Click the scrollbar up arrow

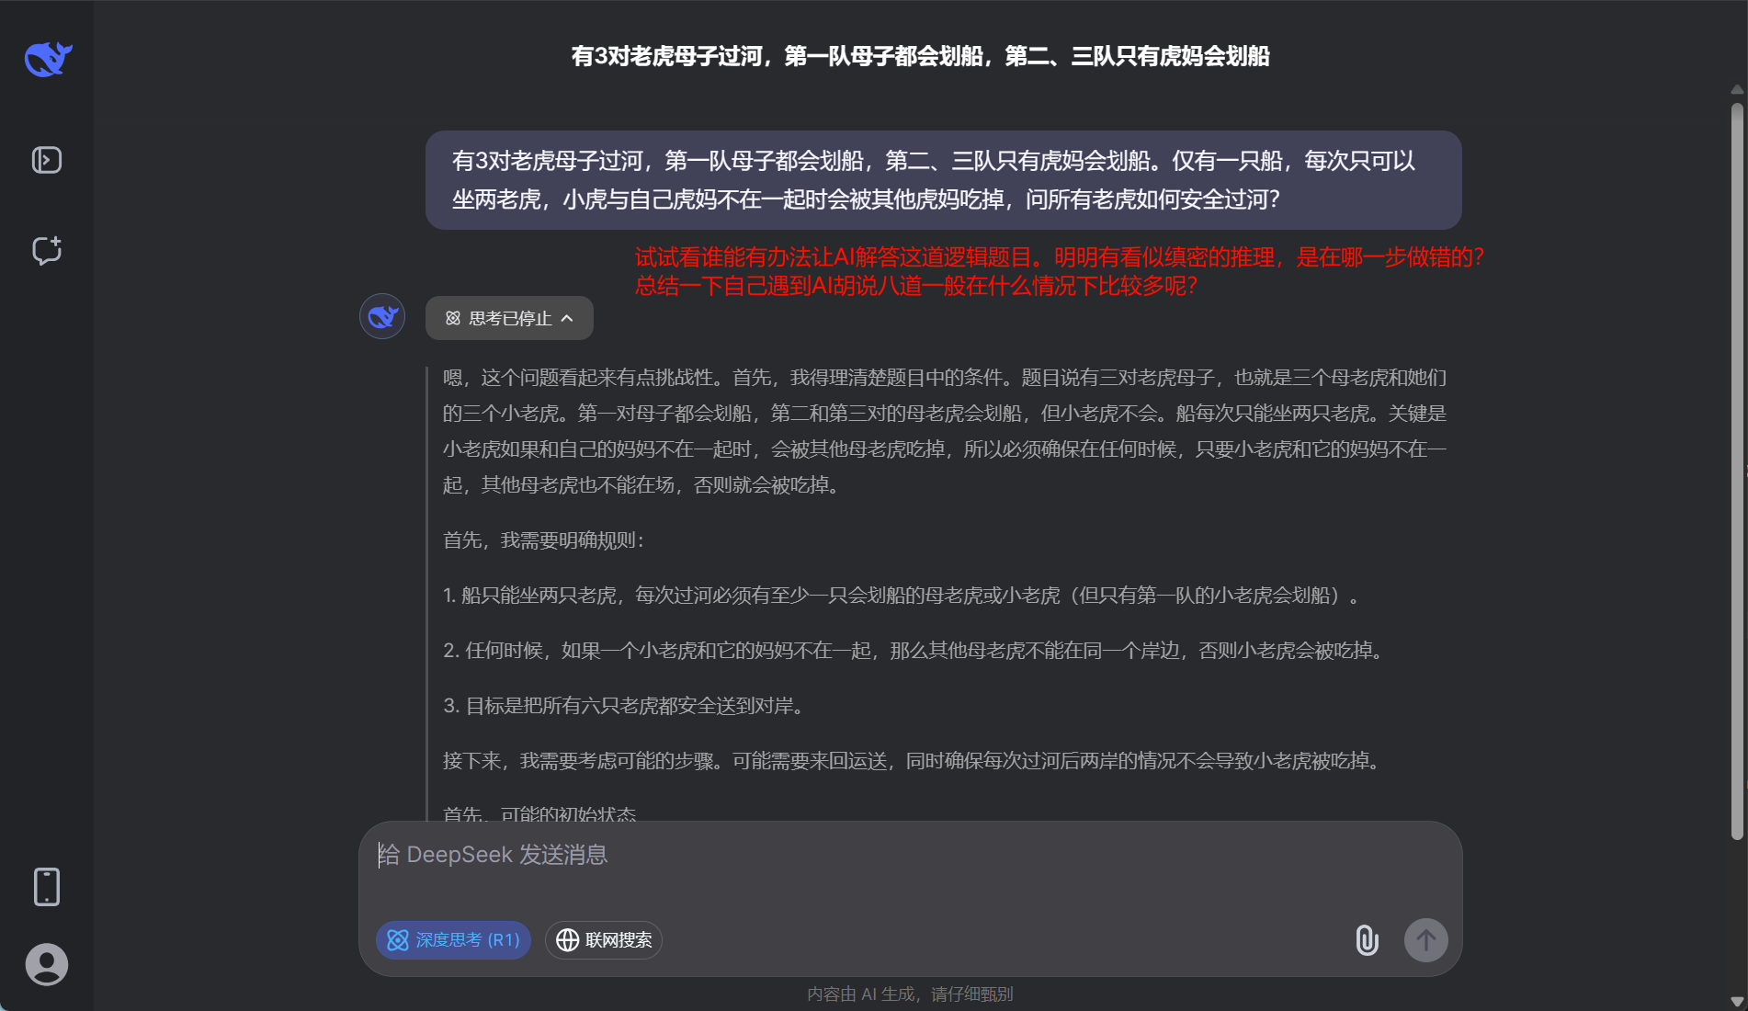coord(1736,90)
